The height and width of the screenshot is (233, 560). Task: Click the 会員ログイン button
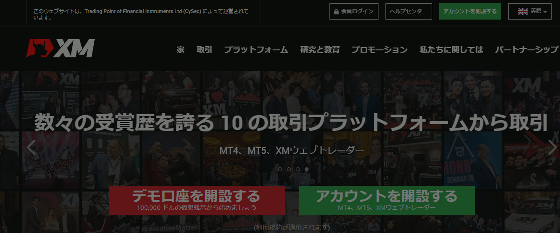click(x=353, y=11)
